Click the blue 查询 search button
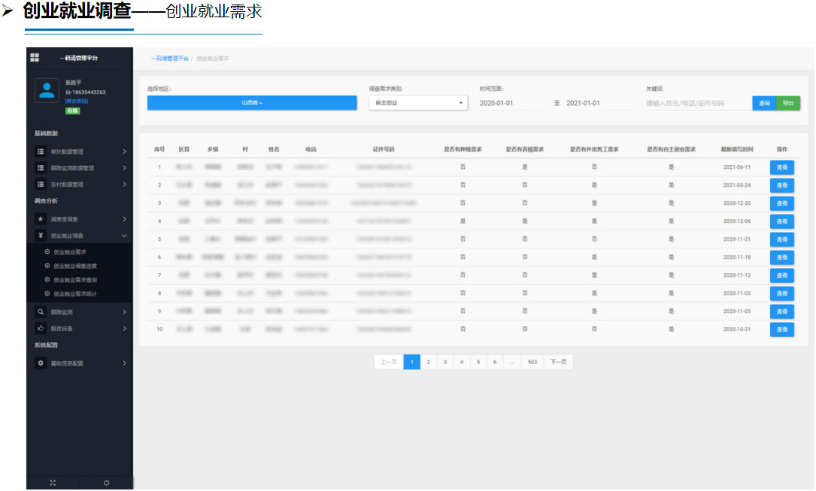The height and width of the screenshot is (491, 816). (764, 103)
